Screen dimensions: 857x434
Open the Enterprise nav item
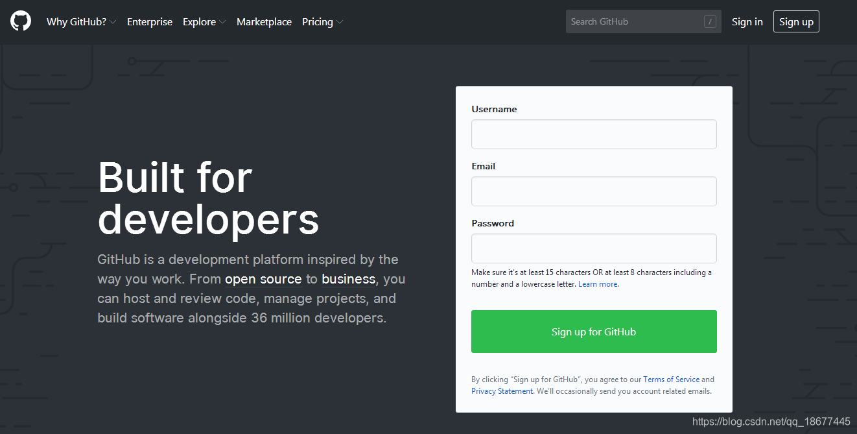point(150,21)
